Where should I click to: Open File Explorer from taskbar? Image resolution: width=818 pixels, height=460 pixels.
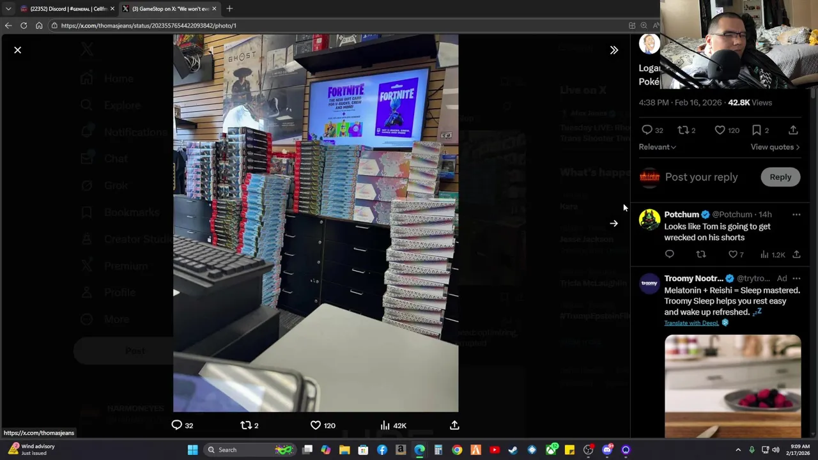[344, 450]
